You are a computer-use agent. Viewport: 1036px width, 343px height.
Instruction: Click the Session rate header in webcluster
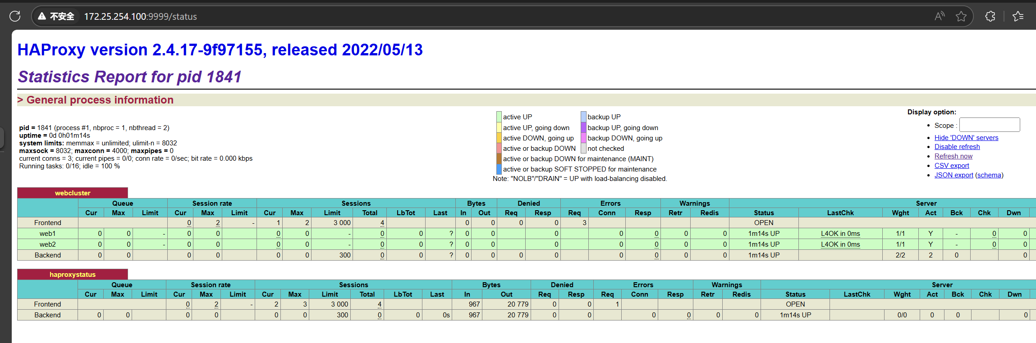pyautogui.click(x=212, y=203)
